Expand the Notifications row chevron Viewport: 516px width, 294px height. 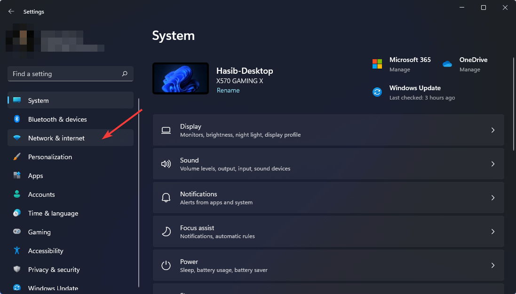click(493, 198)
